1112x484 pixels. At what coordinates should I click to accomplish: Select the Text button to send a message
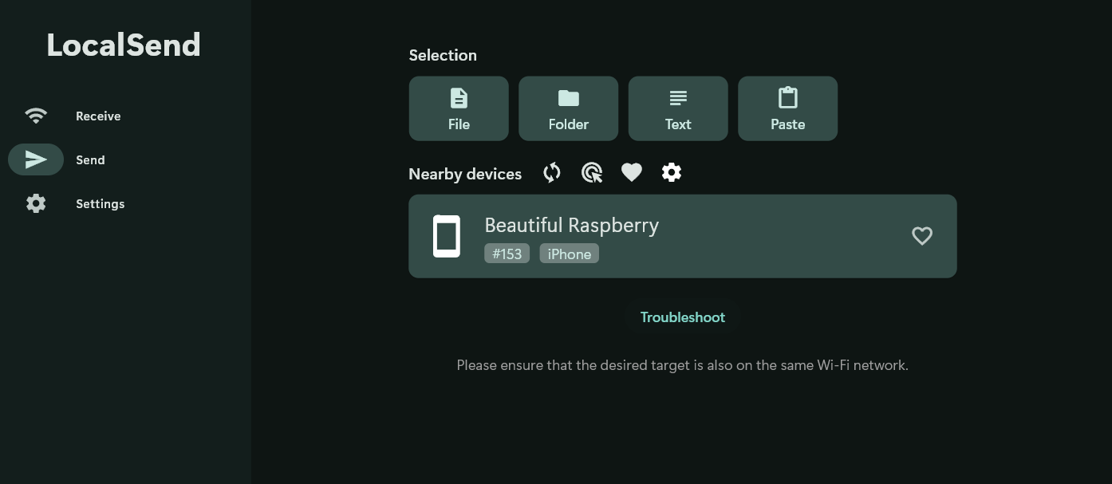(x=678, y=108)
